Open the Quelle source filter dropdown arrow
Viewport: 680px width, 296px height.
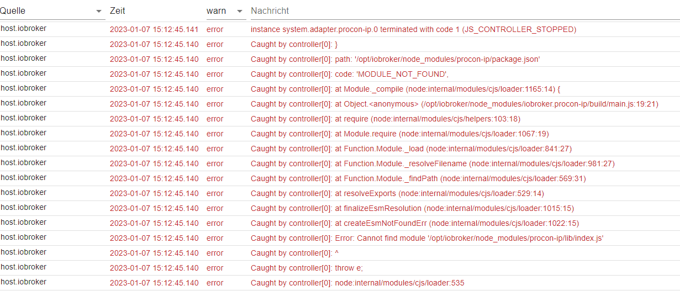coord(99,12)
